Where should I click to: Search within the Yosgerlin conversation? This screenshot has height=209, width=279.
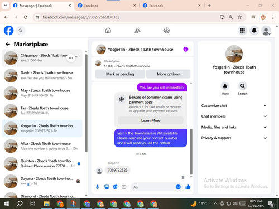243,89
